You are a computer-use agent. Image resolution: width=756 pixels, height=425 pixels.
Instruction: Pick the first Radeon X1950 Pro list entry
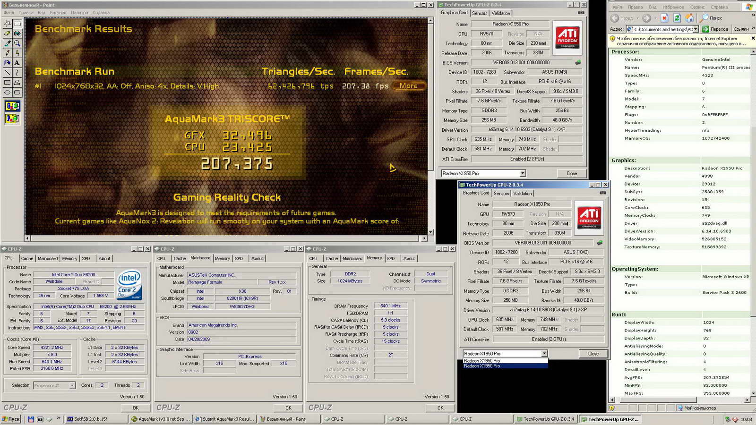coord(505,361)
